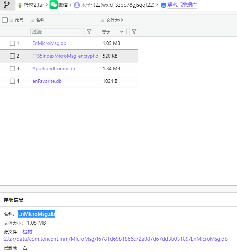Click the database icon before 解密后数据库
This screenshot has height=252, width=237.
tap(164, 5)
